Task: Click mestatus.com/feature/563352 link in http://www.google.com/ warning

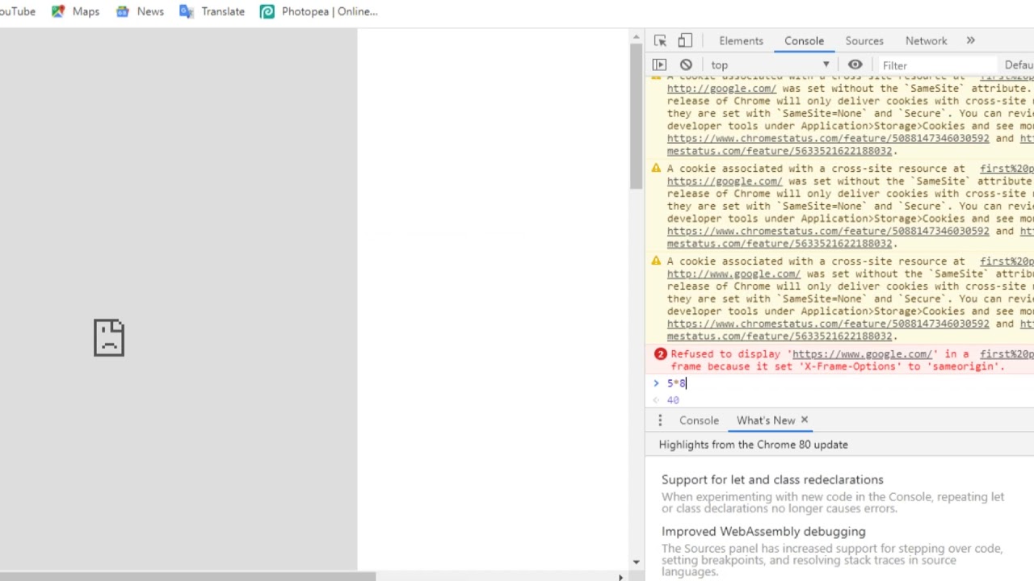Action: (x=780, y=336)
